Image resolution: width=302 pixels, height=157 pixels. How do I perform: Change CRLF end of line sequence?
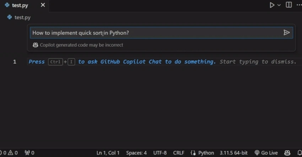[x=179, y=153]
